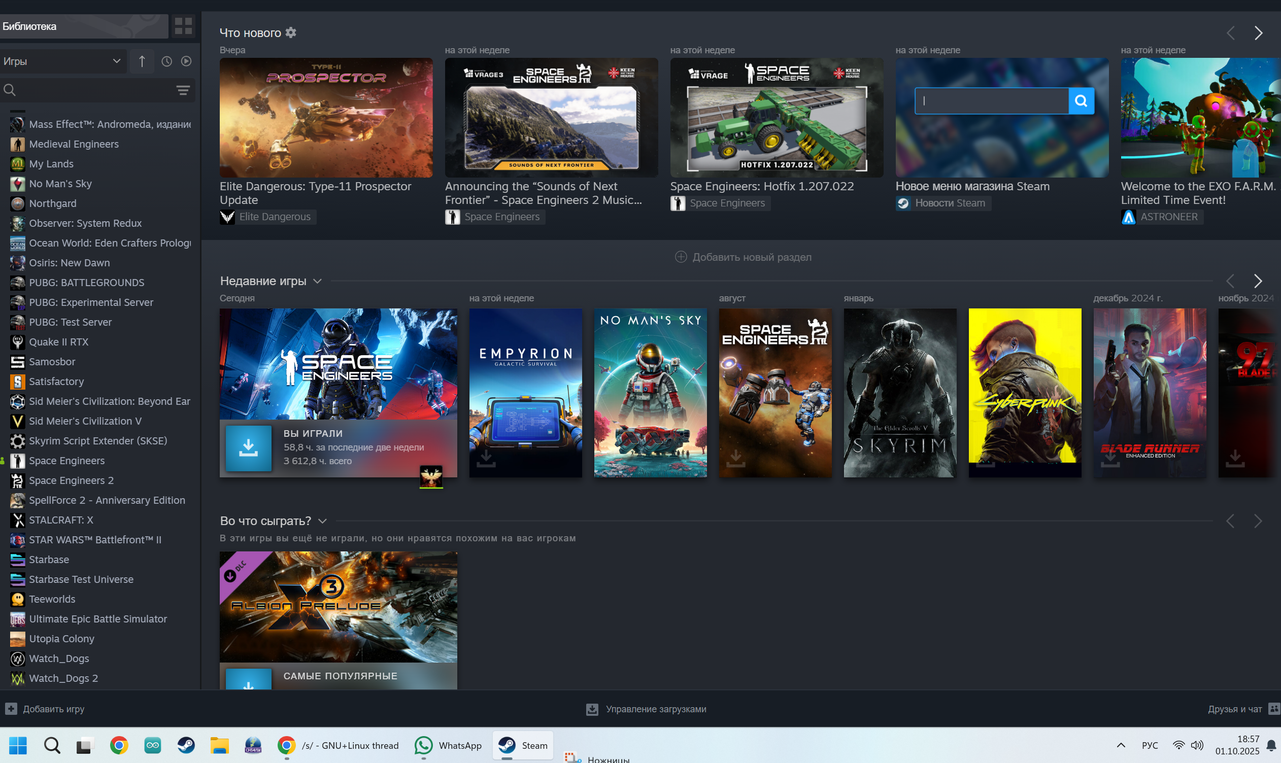Switch library to grid collections view

[x=183, y=26]
